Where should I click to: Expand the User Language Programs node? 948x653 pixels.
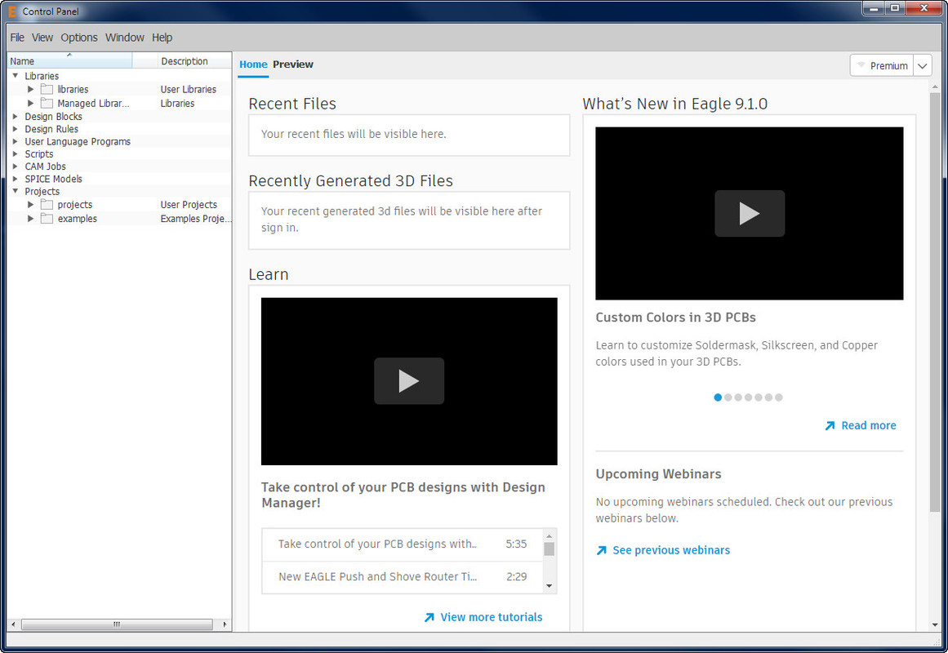click(16, 141)
